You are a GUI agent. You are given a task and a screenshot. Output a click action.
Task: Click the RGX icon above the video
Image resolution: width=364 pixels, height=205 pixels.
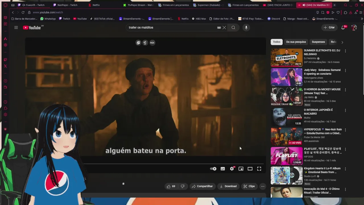(x=152, y=43)
